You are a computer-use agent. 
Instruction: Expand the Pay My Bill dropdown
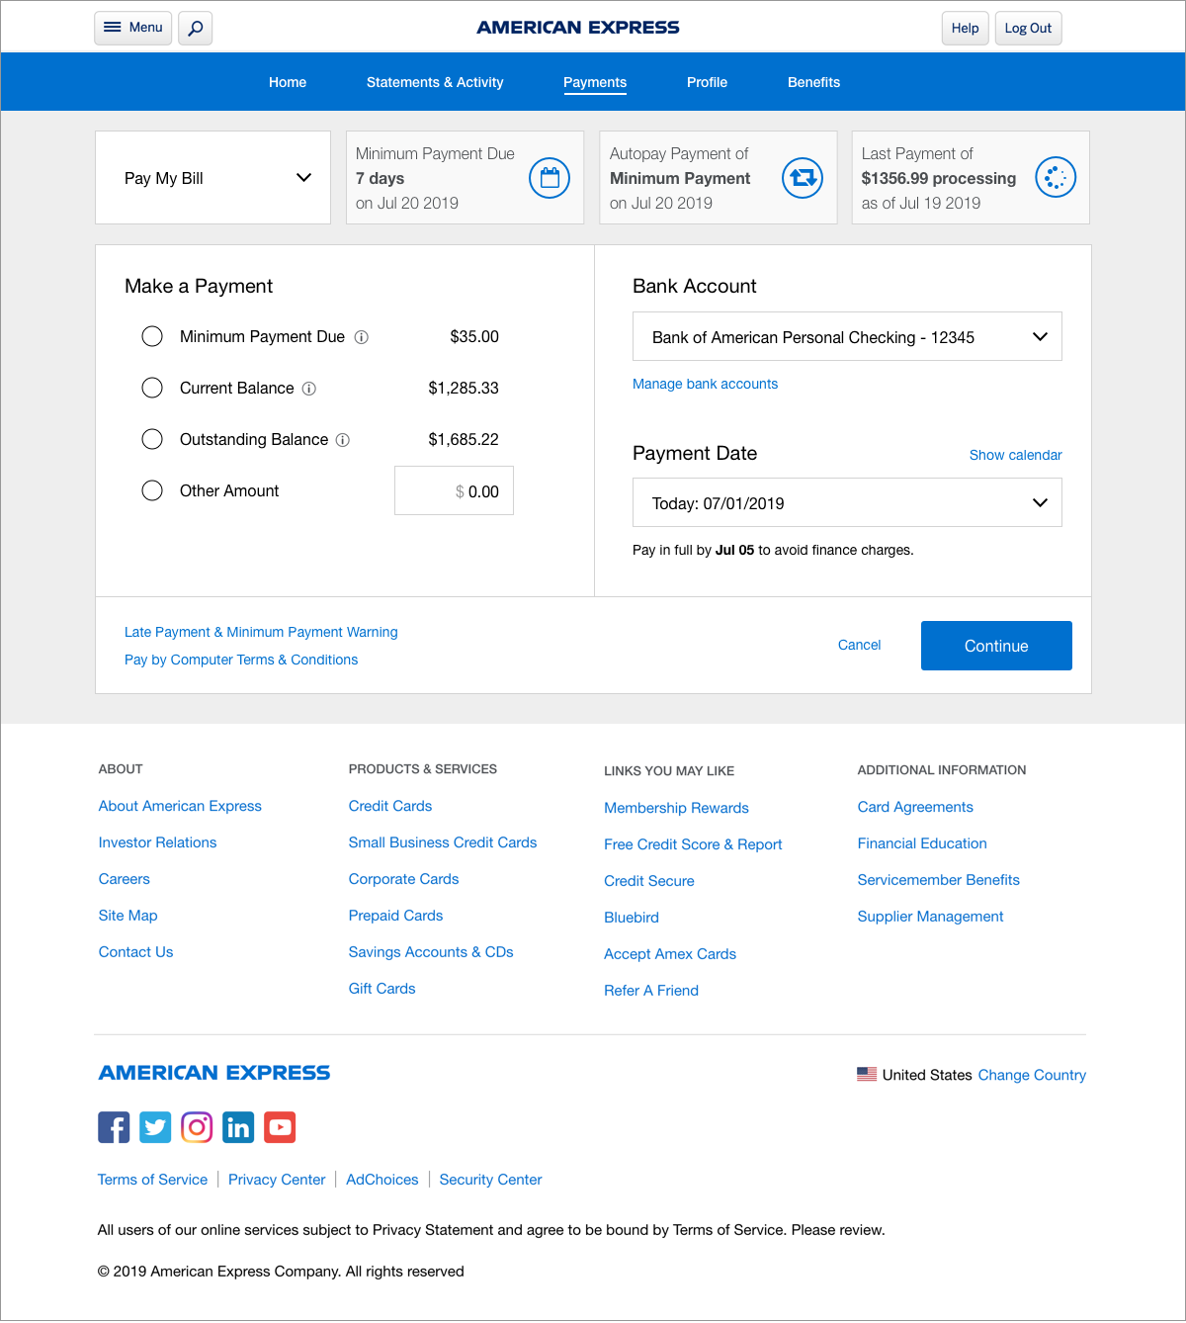pyautogui.click(x=213, y=178)
